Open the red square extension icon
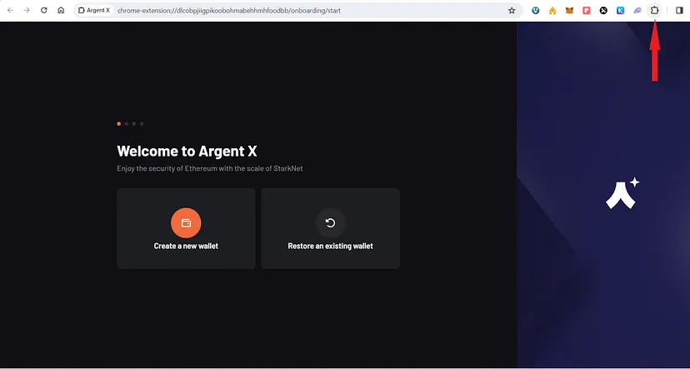Viewport: 690px width, 369px height. [x=587, y=11]
